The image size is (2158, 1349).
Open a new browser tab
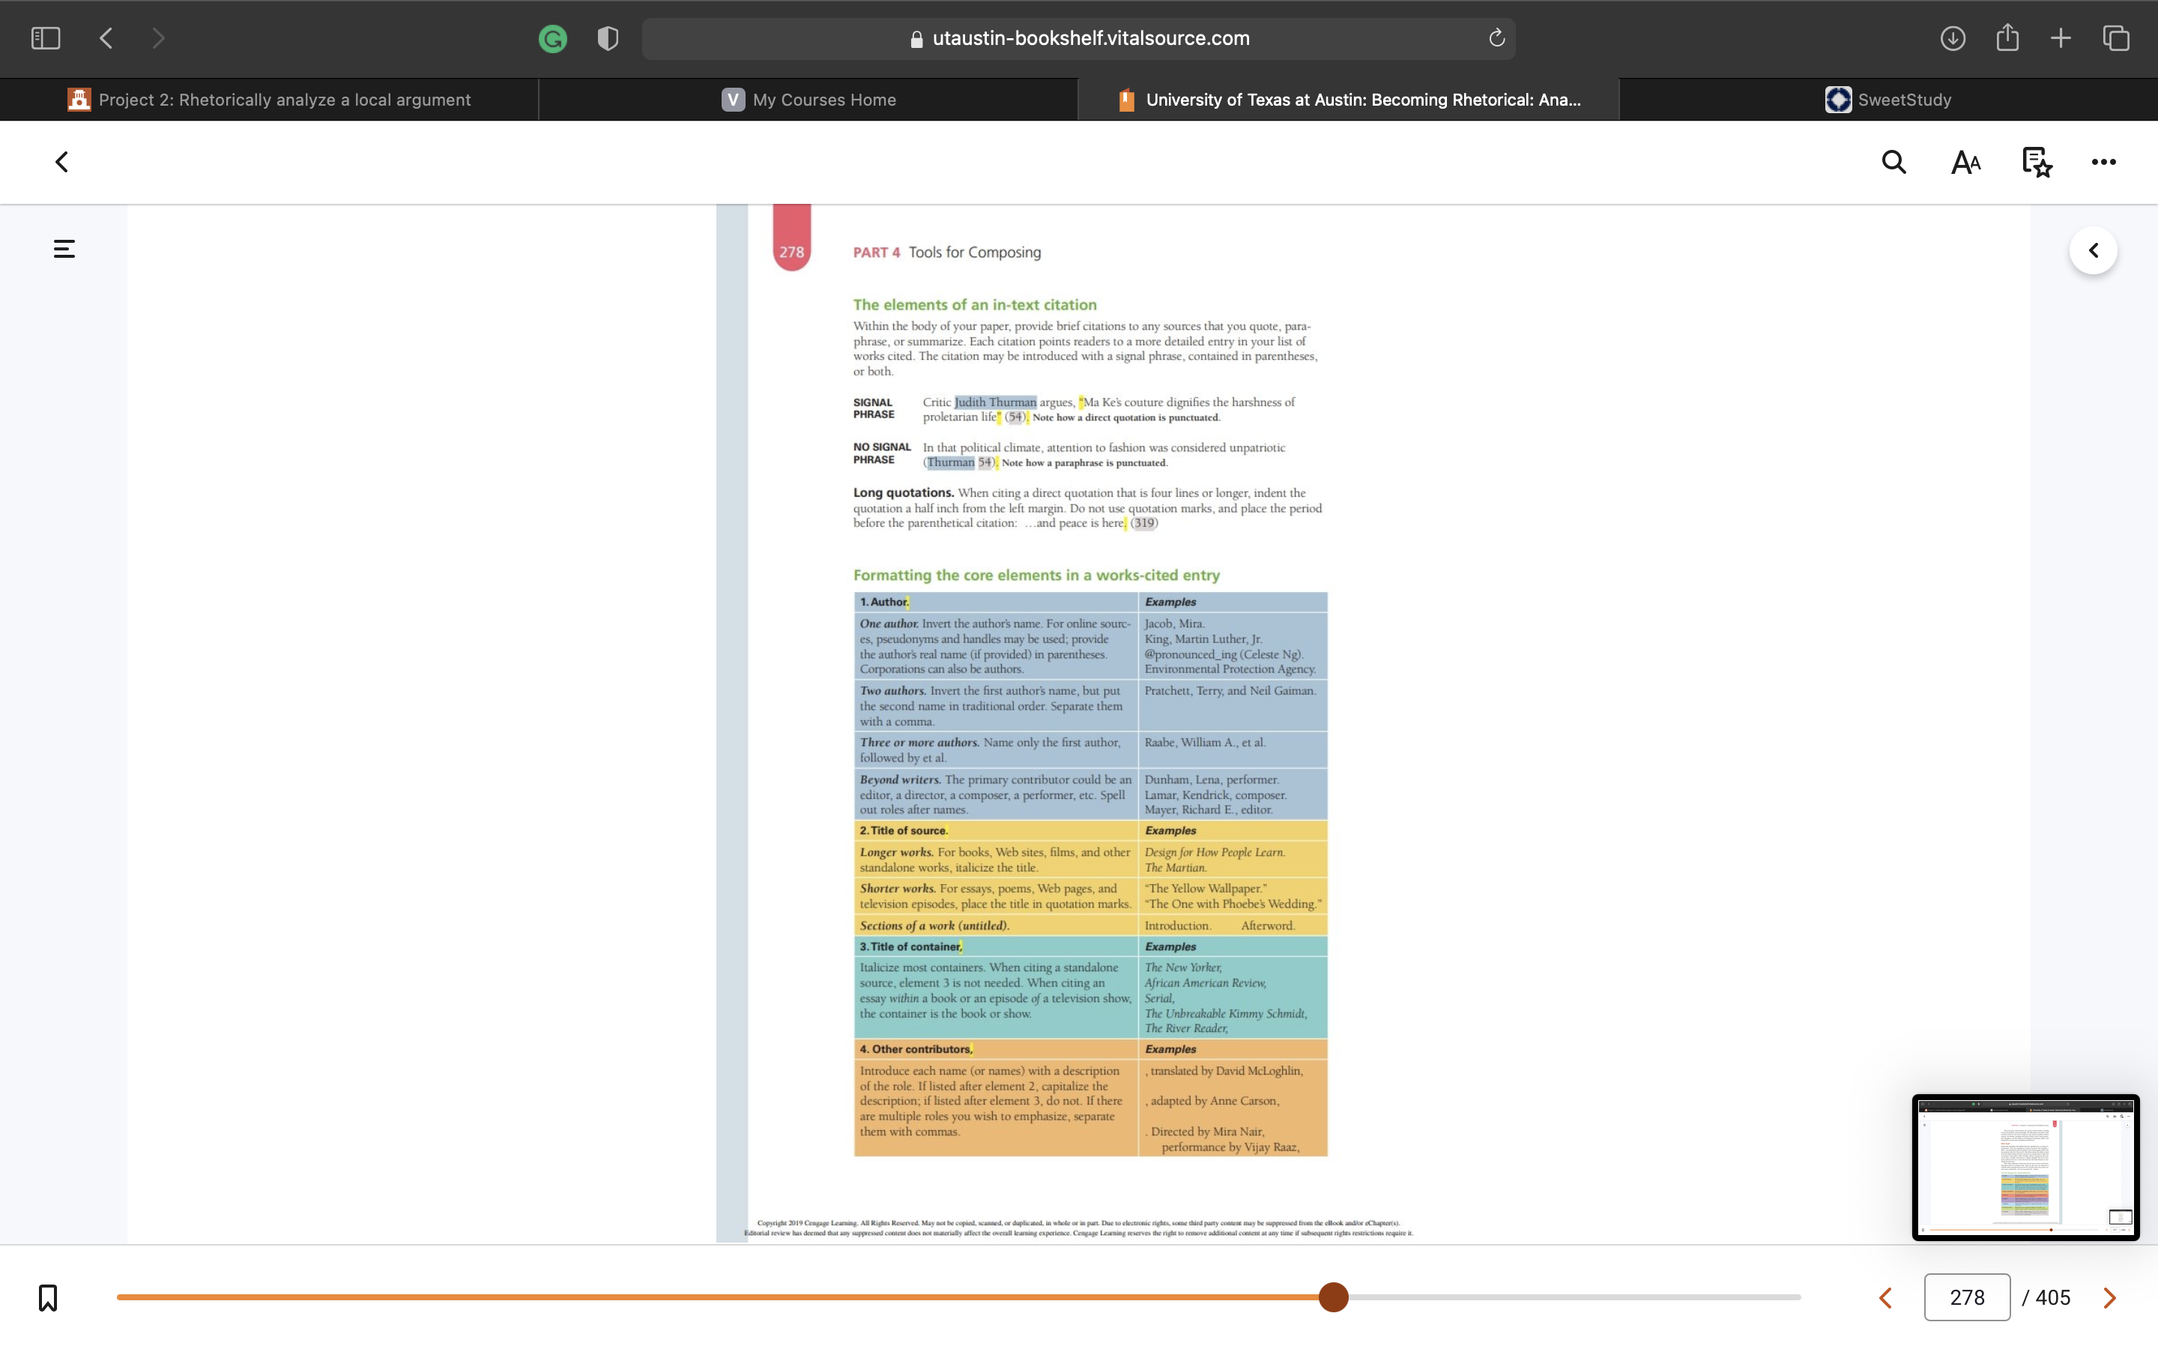click(x=2061, y=38)
